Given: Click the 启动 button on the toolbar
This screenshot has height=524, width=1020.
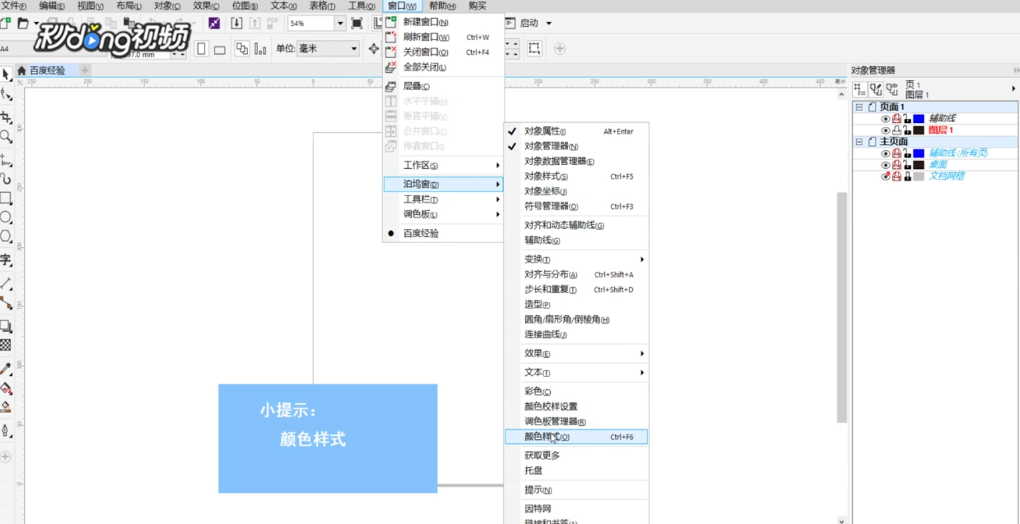Looking at the screenshot, I should [527, 22].
